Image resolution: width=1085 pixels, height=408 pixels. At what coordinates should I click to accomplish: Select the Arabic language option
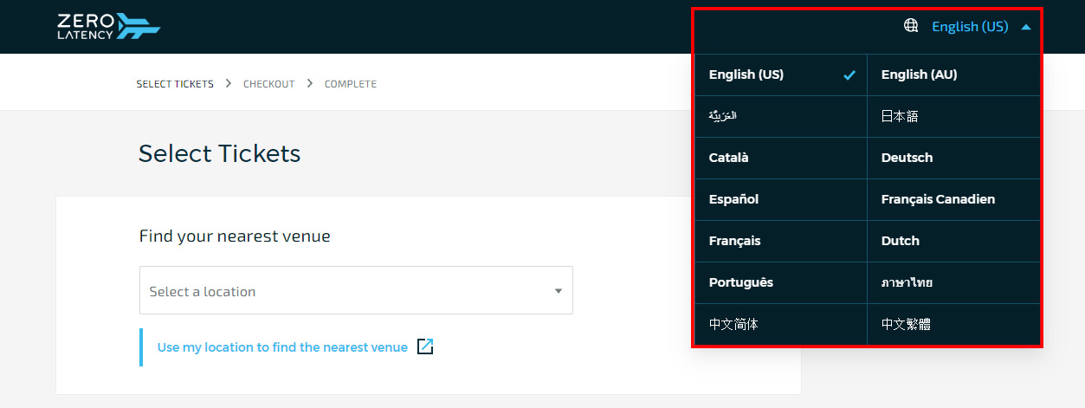pyautogui.click(x=781, y=116)
